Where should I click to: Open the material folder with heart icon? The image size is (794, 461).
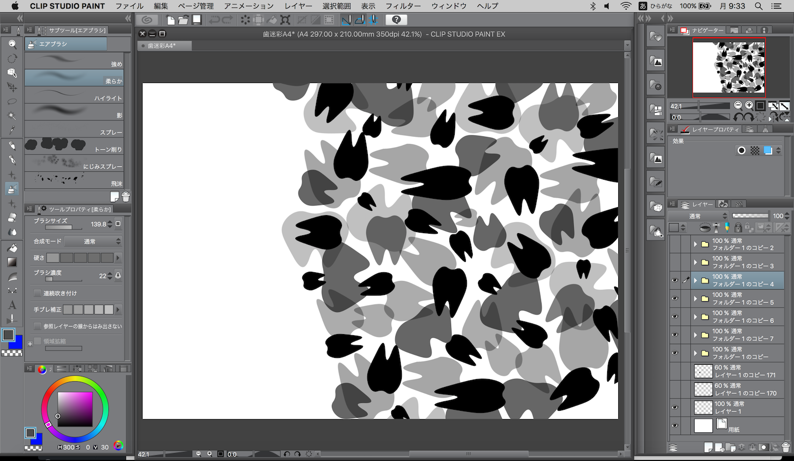(x=656, y=37)
